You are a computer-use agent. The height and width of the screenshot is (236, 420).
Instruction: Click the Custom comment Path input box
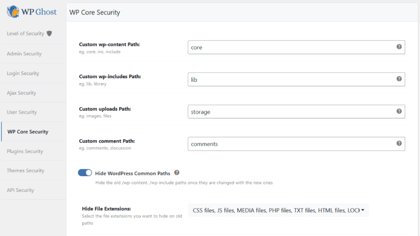tap(291, 144)
